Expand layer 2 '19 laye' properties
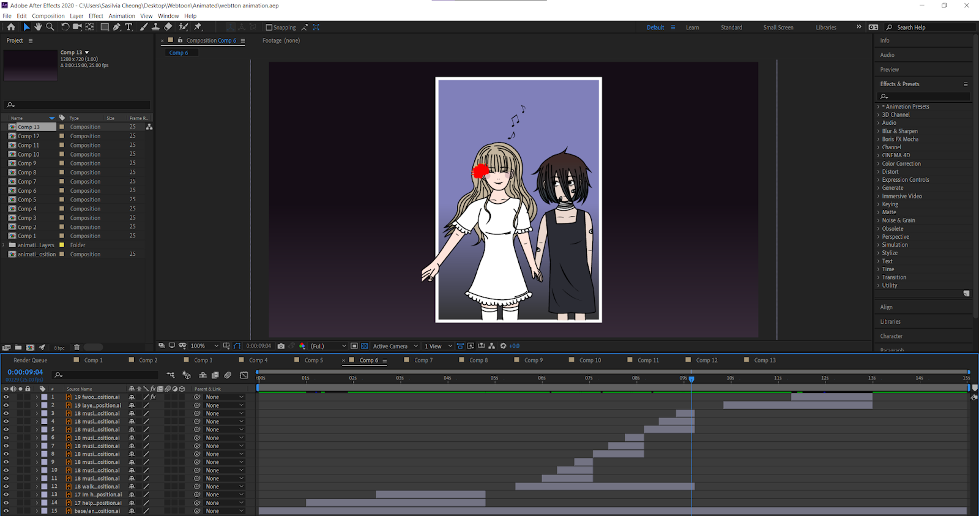Viewport: 979px width, 516px height. pyautogui.click(x=37, y=405)
